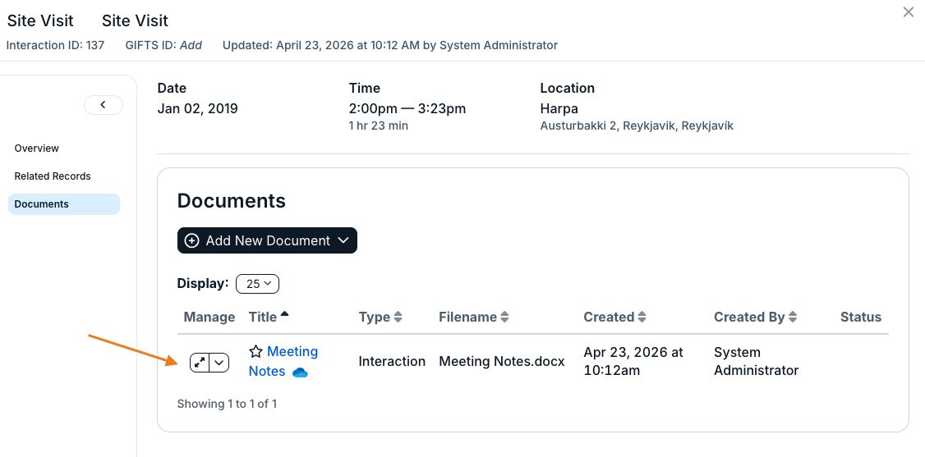The width and height of the screenshot is (925, 457).
Task: Go to the Overview section
Action: (37, 149)
